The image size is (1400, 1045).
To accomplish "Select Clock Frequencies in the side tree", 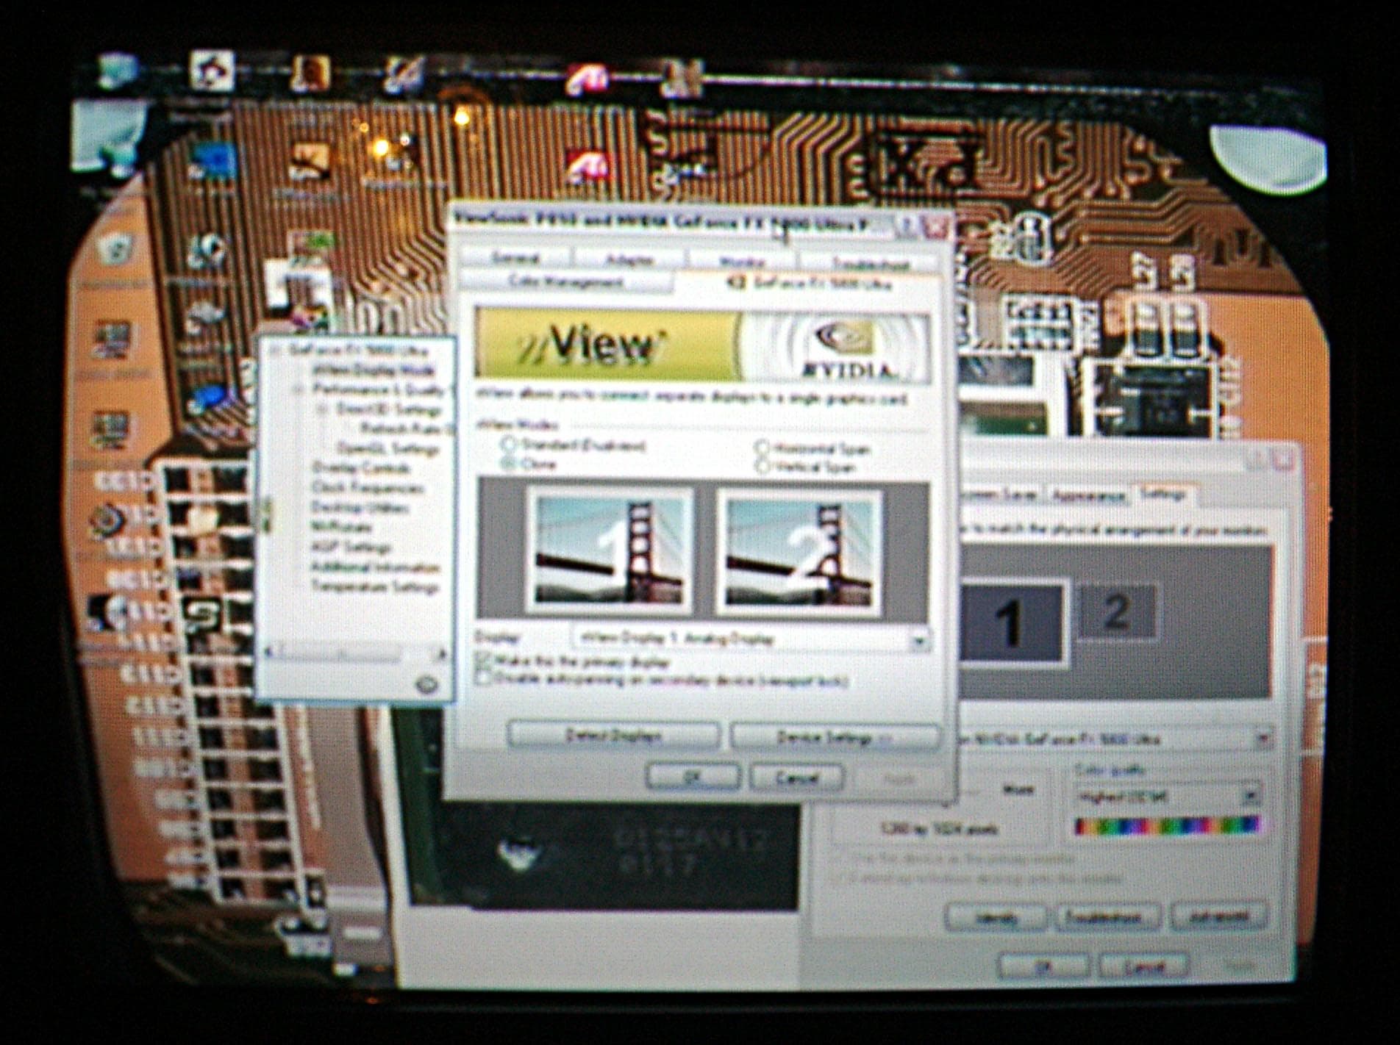I will pos(368,487).
